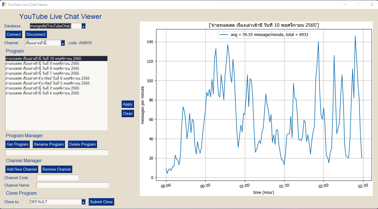Screen dimensions: 378x209
Task: Click Submit Clone to clone the program
Action: point(101,201)
